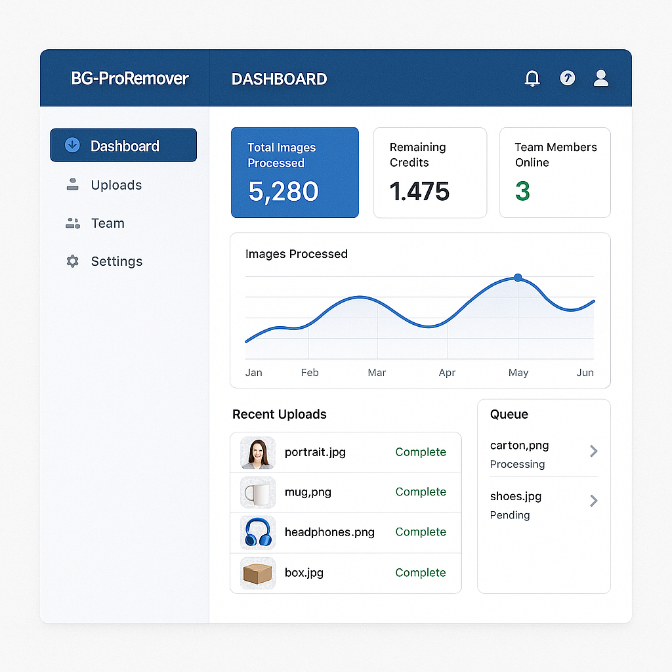Click the Feb axis label
The image size is (672, 672).
[x=310, y=373]
